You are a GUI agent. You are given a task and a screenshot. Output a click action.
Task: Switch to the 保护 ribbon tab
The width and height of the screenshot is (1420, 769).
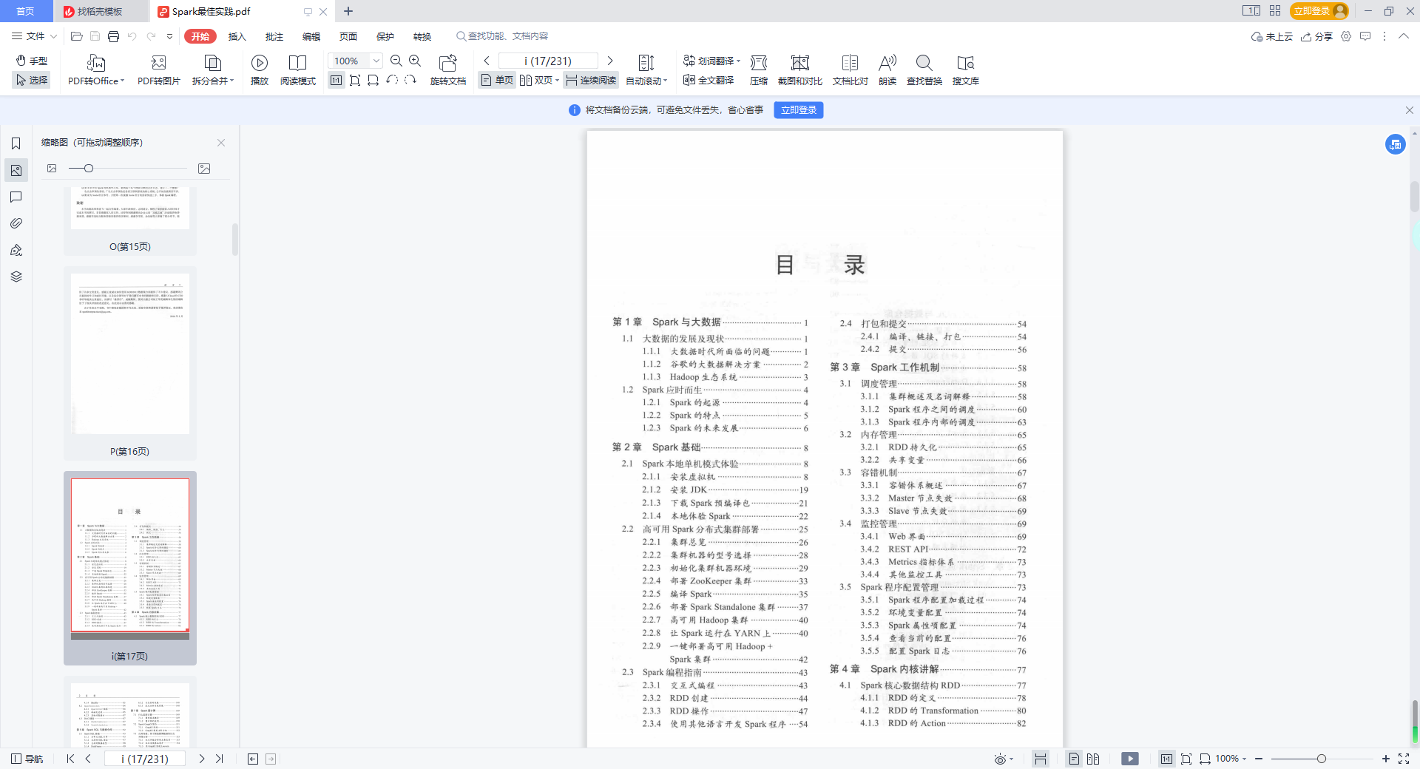click(x=385, y=36)
